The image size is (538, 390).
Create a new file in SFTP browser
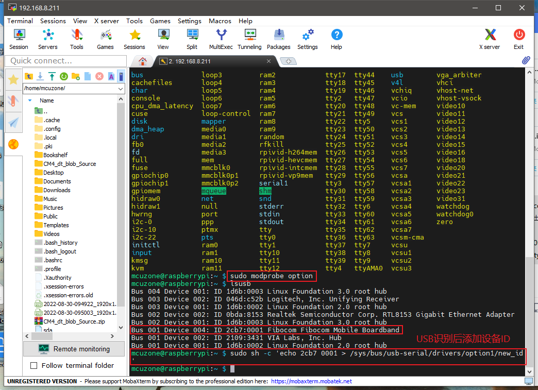click(x=88, y=76)
